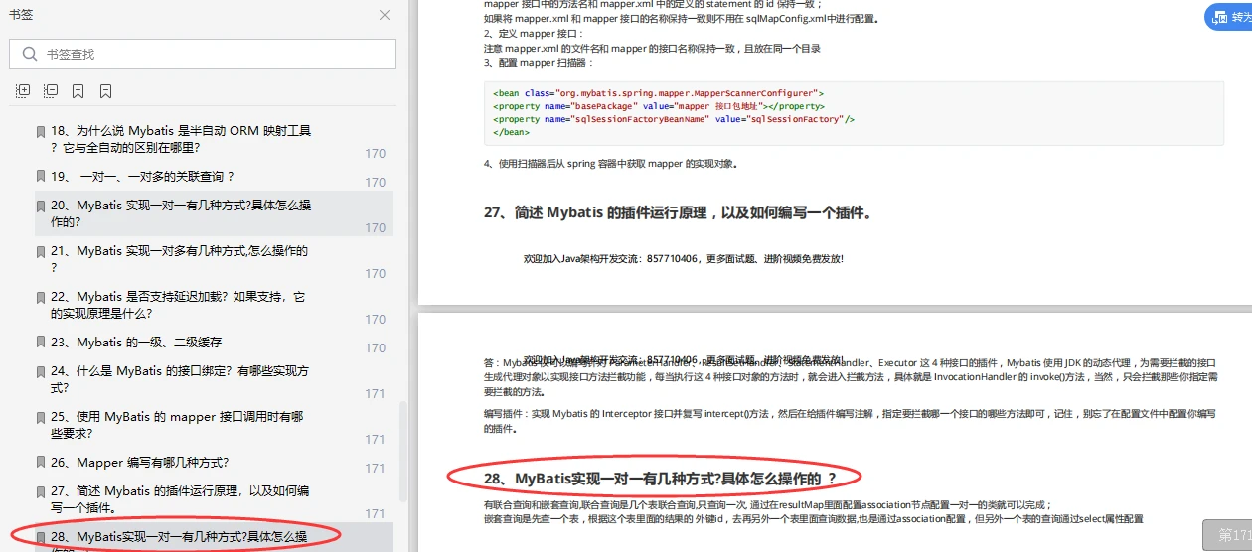
Task: Click step 4 text about spring 容器获取 mapper
Action: (611, 164)
